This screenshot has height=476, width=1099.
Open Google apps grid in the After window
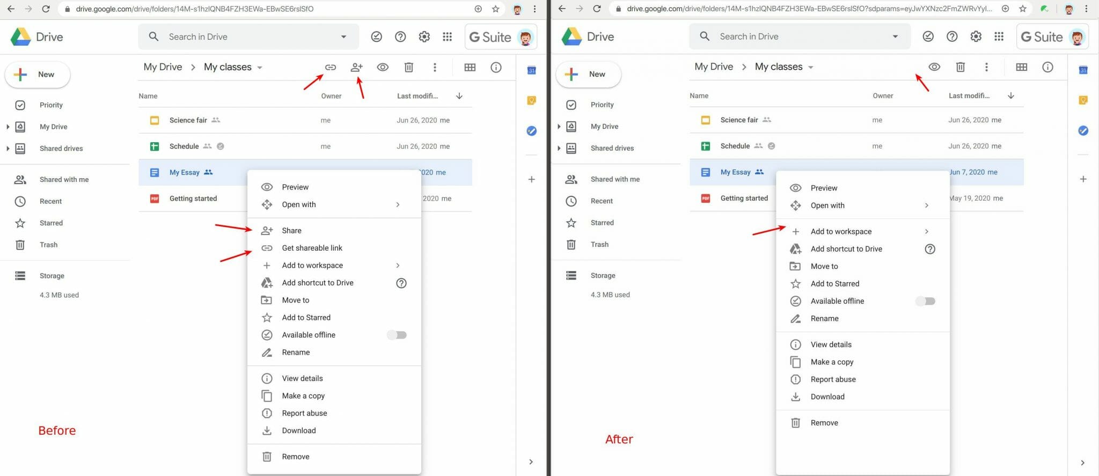tap(998, 36)
